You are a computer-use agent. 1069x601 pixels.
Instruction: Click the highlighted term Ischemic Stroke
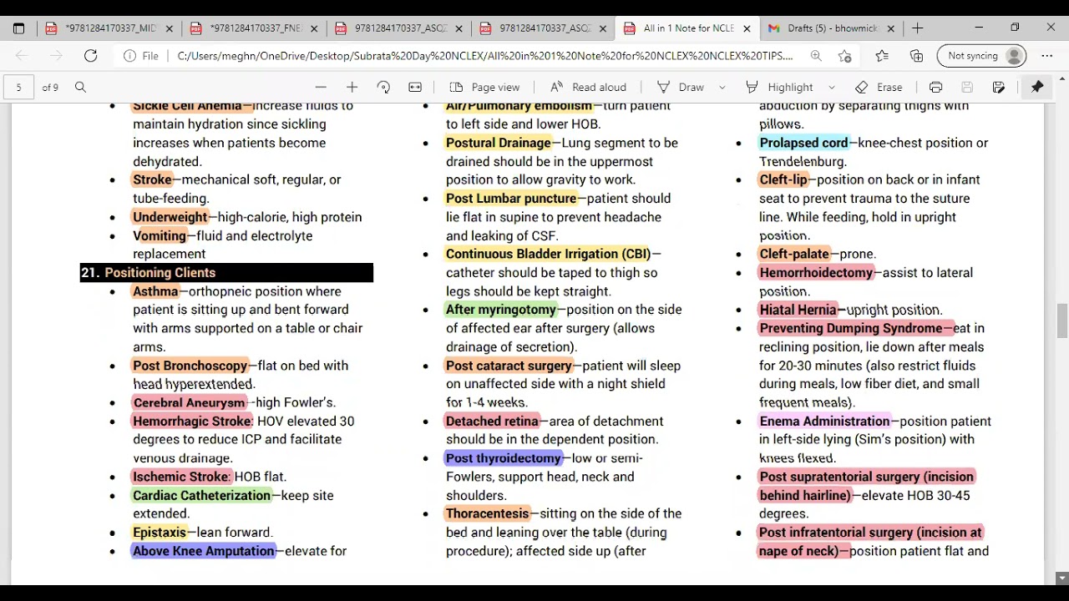pos(180,477)
